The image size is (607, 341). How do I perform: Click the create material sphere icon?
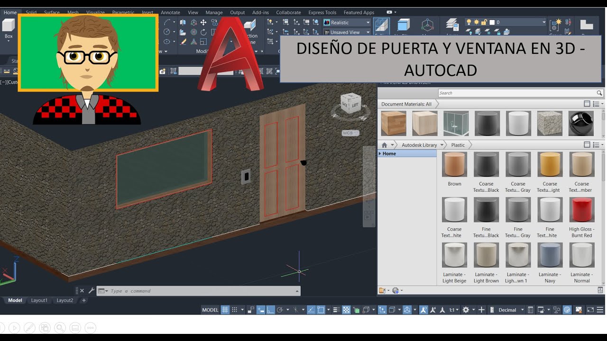tap(395, 290)
